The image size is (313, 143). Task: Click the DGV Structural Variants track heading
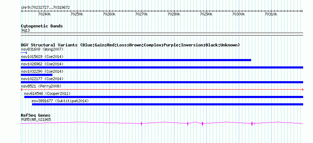coord(130,45)
